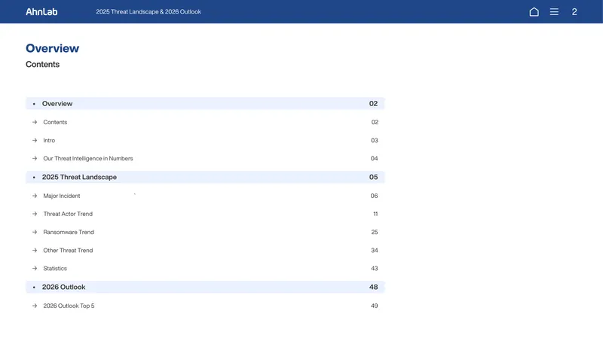Viewport: 603px width, 338px height.
Task: Click page number 06 for Major Incident
Action: (374, 196)
